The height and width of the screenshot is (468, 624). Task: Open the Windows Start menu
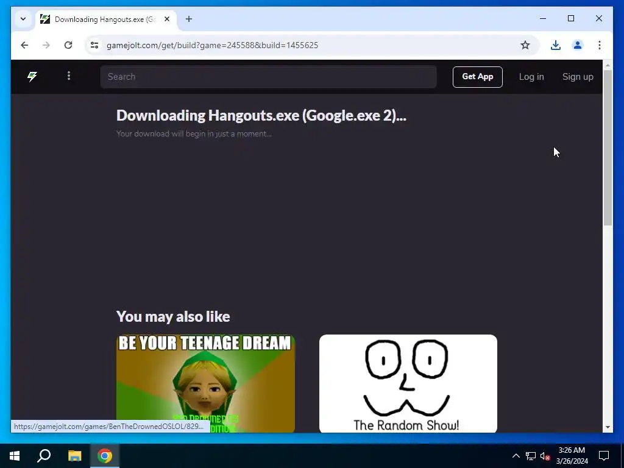pyautogui.click(x=15, y=456)
